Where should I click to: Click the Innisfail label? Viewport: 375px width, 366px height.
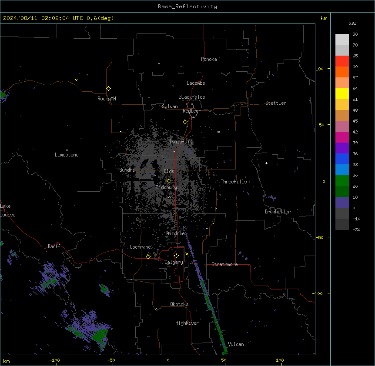pyautogui.click(x=181, y=142)
